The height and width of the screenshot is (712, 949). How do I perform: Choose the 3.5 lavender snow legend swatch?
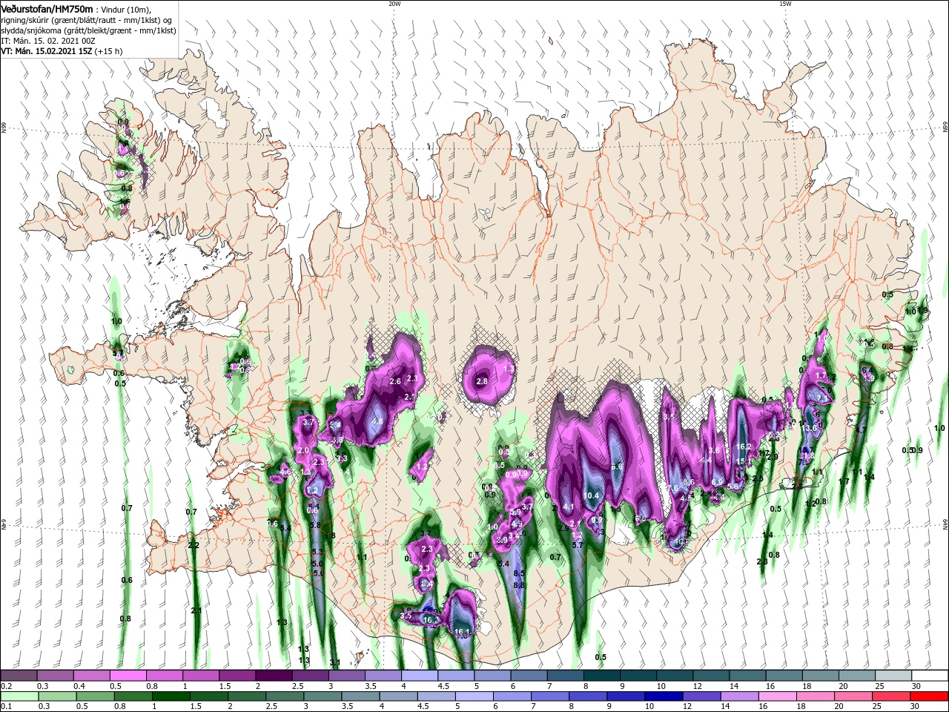pyautogui.click(x=383, y=676)
